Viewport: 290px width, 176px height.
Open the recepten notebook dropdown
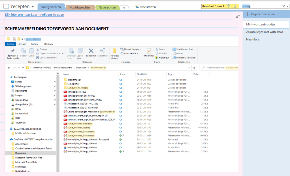33,7
